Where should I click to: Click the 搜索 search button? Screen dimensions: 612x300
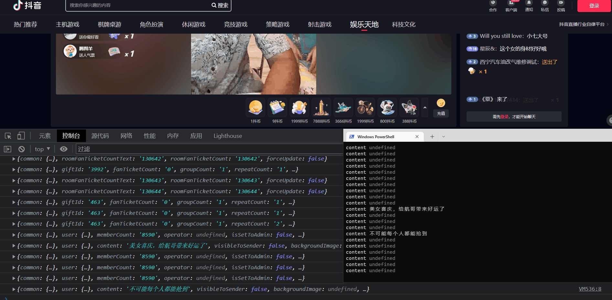(220, 5)
